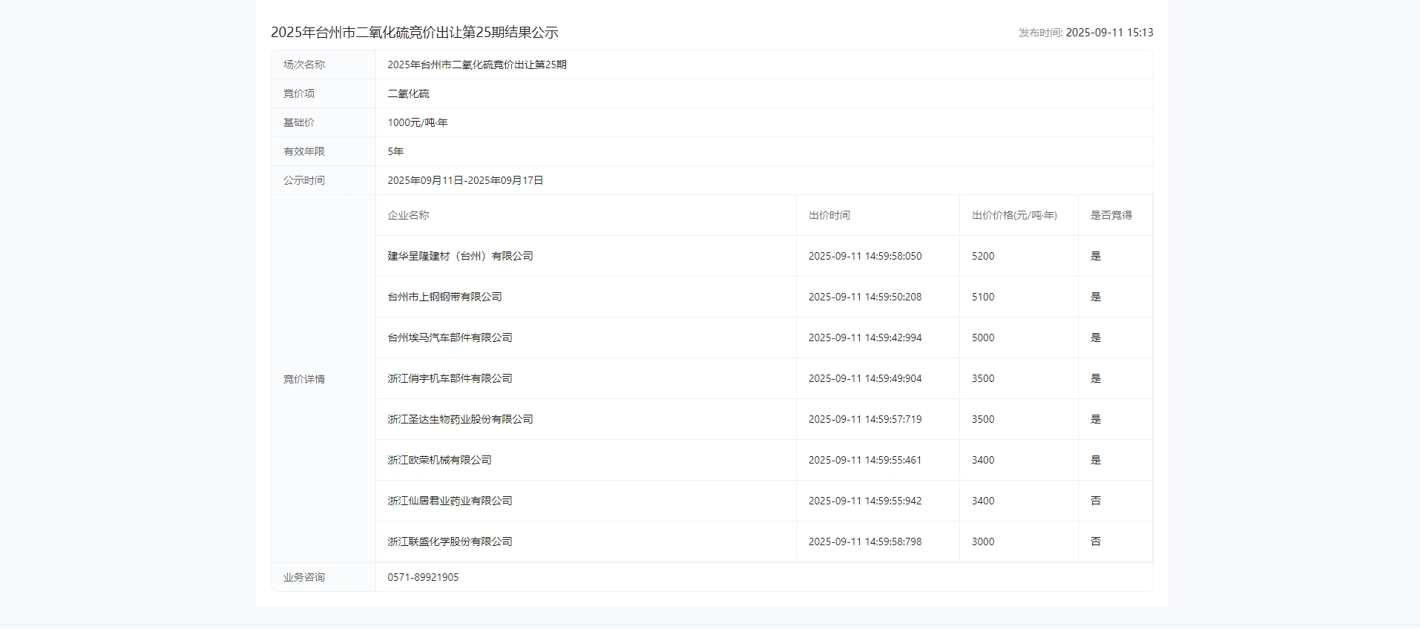Click the 3000 bid price cell

point(983,541)
